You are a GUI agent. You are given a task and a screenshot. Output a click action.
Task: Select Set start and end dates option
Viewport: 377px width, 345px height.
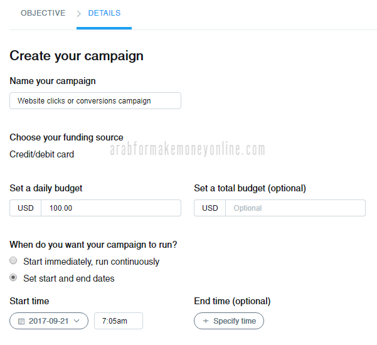(13, 277)
